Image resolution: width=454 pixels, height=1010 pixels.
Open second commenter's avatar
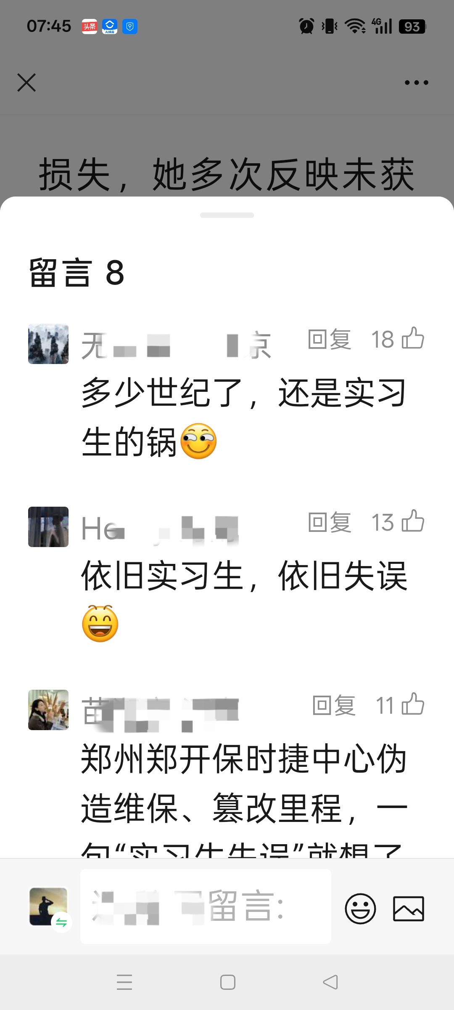(x=48, y=527)
